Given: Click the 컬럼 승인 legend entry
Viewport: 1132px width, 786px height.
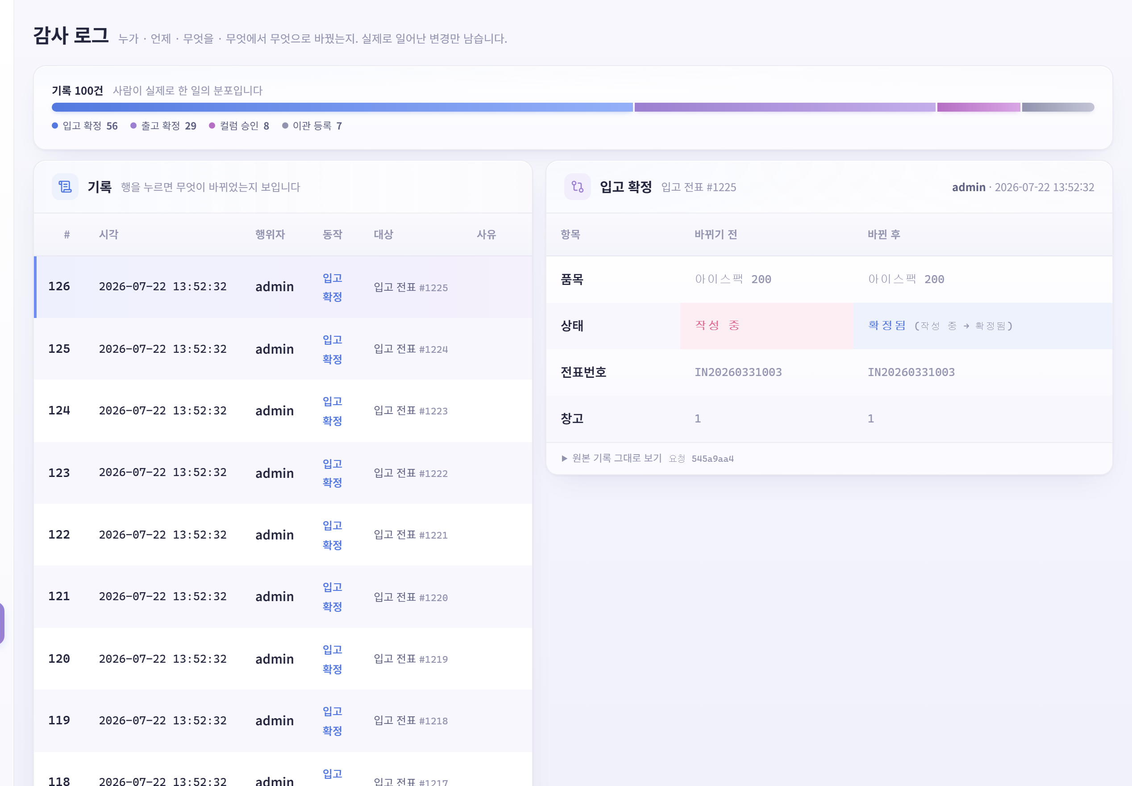Looking at the screenshot, I should coord(239,125).
